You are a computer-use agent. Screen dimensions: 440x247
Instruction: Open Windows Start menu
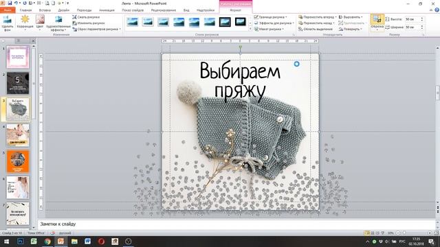tap(6, 242)
